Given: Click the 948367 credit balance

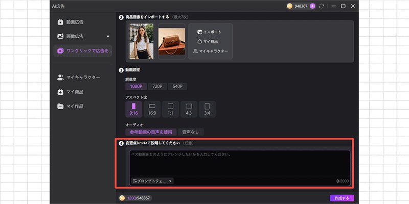Looking at the screenshot, I should 301,6.
